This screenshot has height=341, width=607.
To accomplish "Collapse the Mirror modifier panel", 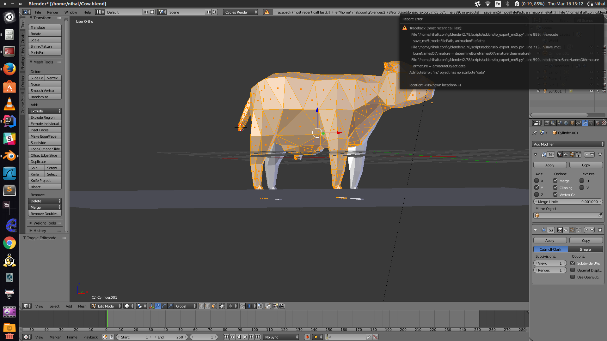I will [535, 154].
